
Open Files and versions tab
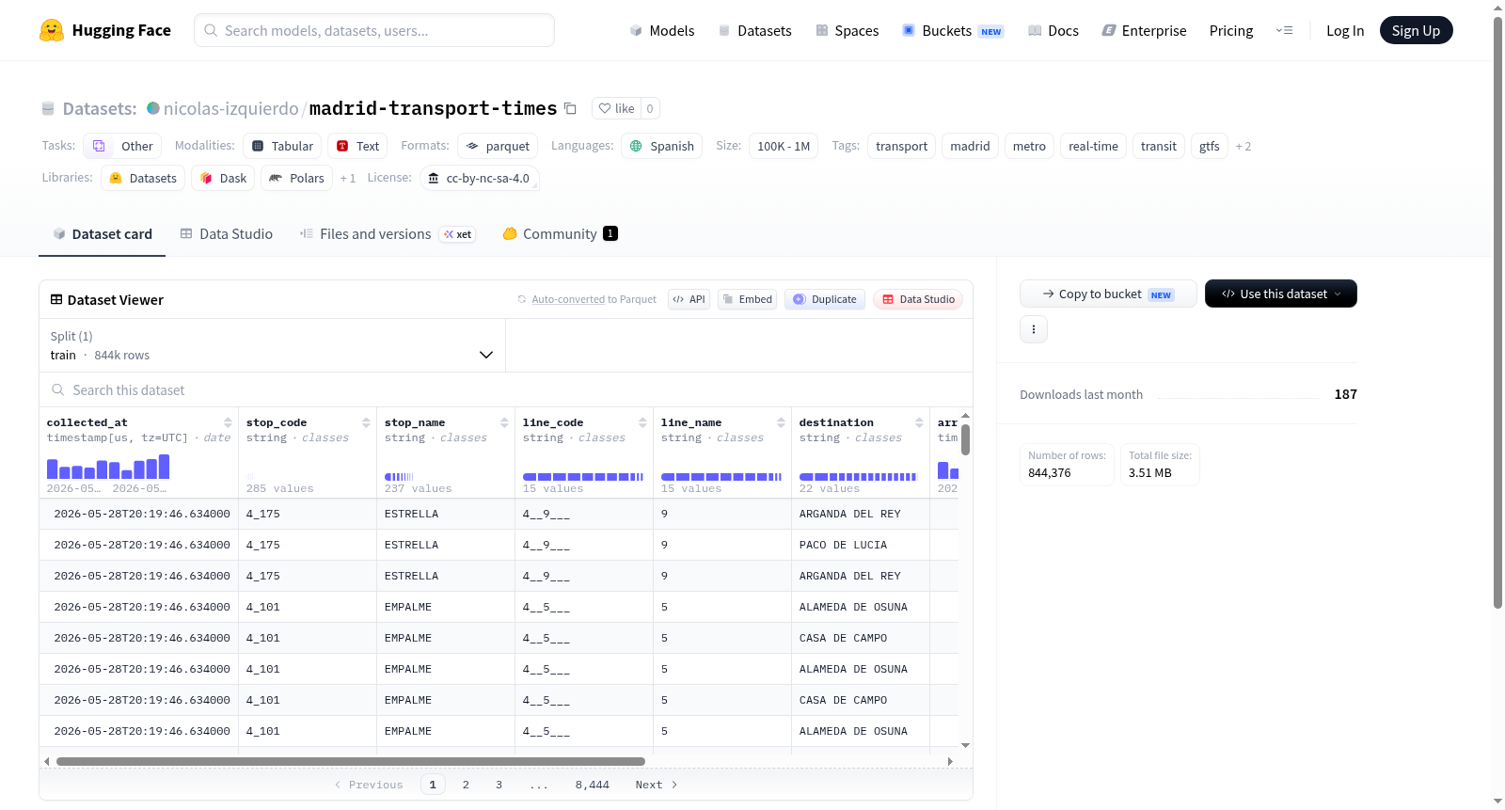click(388, 234)
